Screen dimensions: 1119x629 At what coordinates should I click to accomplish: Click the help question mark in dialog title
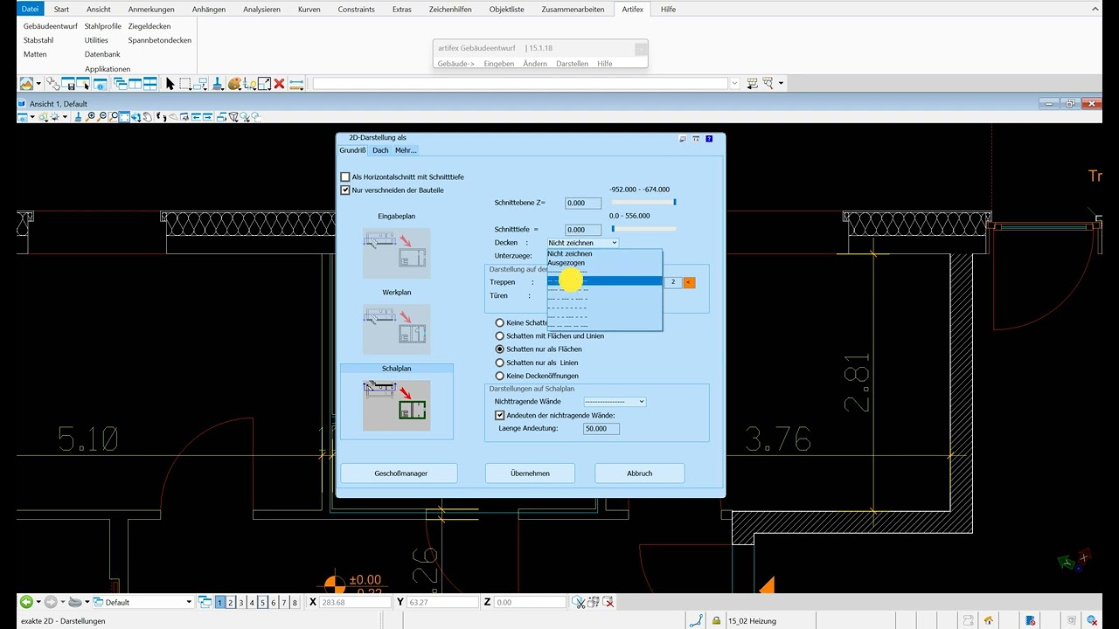pos(709,138)
